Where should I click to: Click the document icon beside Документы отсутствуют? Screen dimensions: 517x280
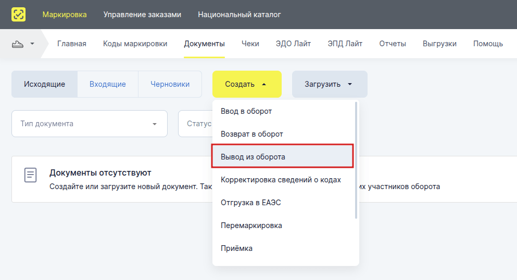(x=30, y=175)
